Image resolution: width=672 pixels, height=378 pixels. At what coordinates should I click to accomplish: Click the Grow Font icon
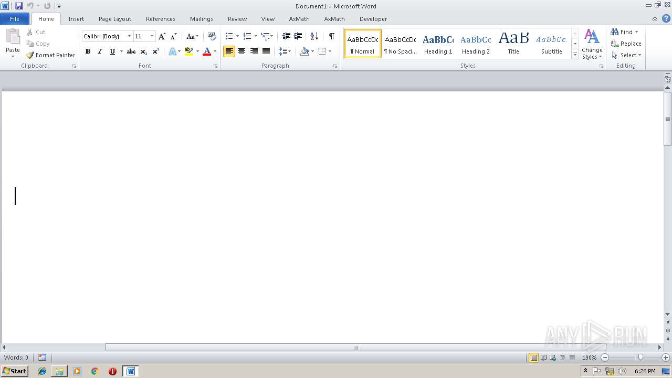click(x=162, y=36)
